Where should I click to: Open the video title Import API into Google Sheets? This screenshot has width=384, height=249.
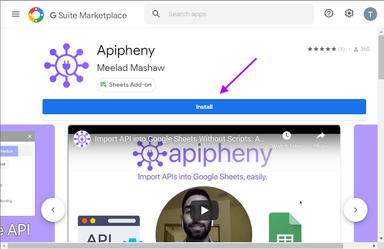tap(180, 139)
